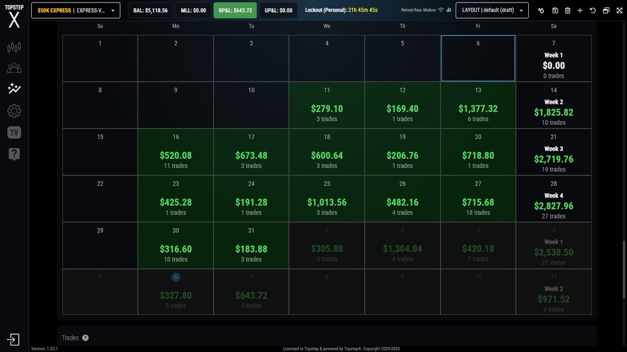The image size is (627, 352).
Task: Click the Week 4 $2,827.96 summary cell
Action: pos(554,198)
